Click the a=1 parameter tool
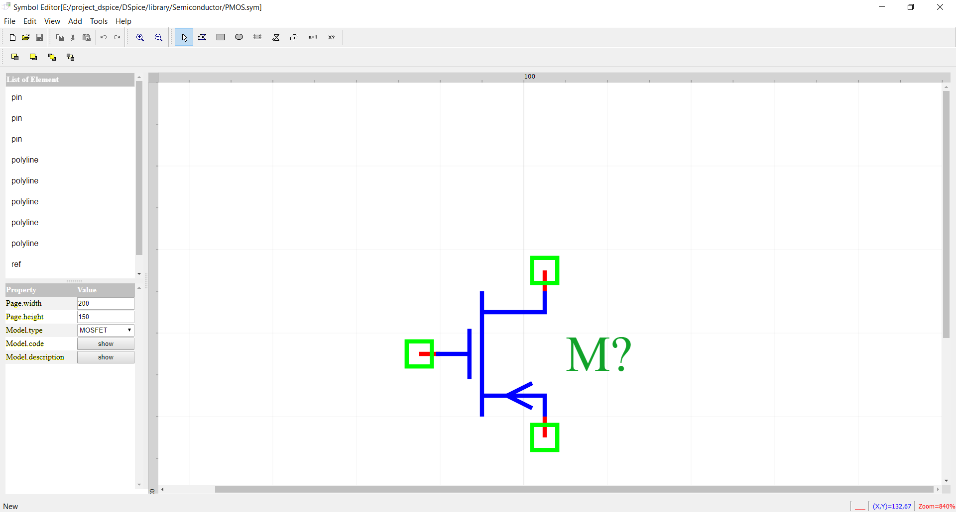The height and width of the screenshot is (512, 956). (x=313, y=37)
